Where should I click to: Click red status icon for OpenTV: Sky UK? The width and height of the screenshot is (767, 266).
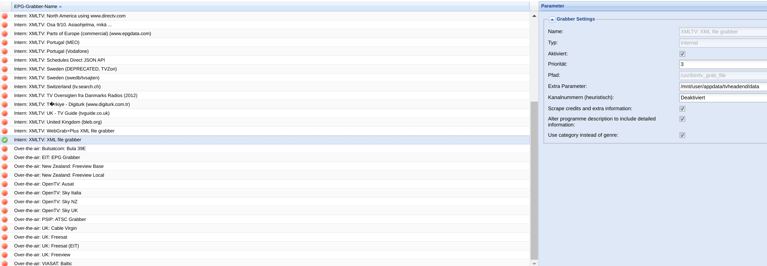[5, 210]
